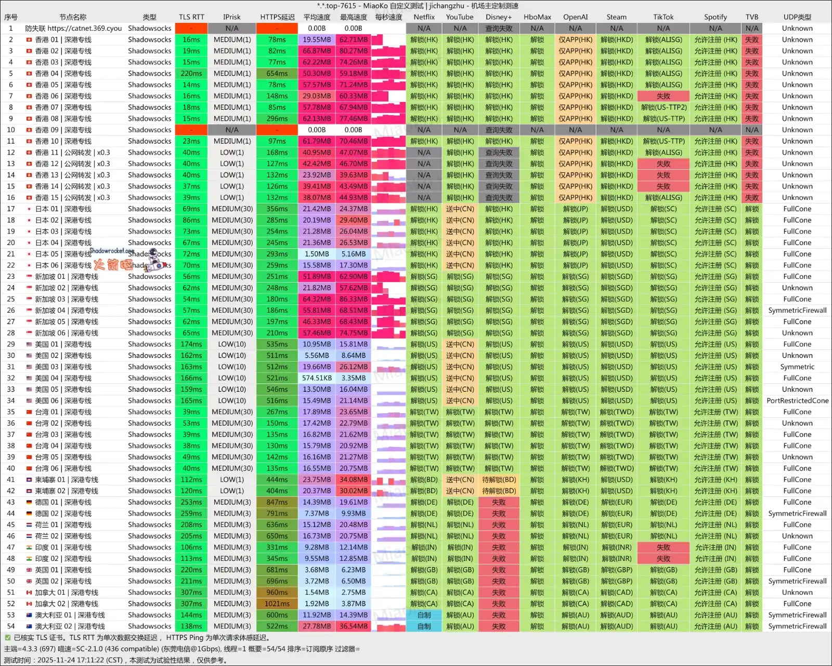Click the 节点名称 column header
This screenshot has height=666, width=832.
(73, 17)
